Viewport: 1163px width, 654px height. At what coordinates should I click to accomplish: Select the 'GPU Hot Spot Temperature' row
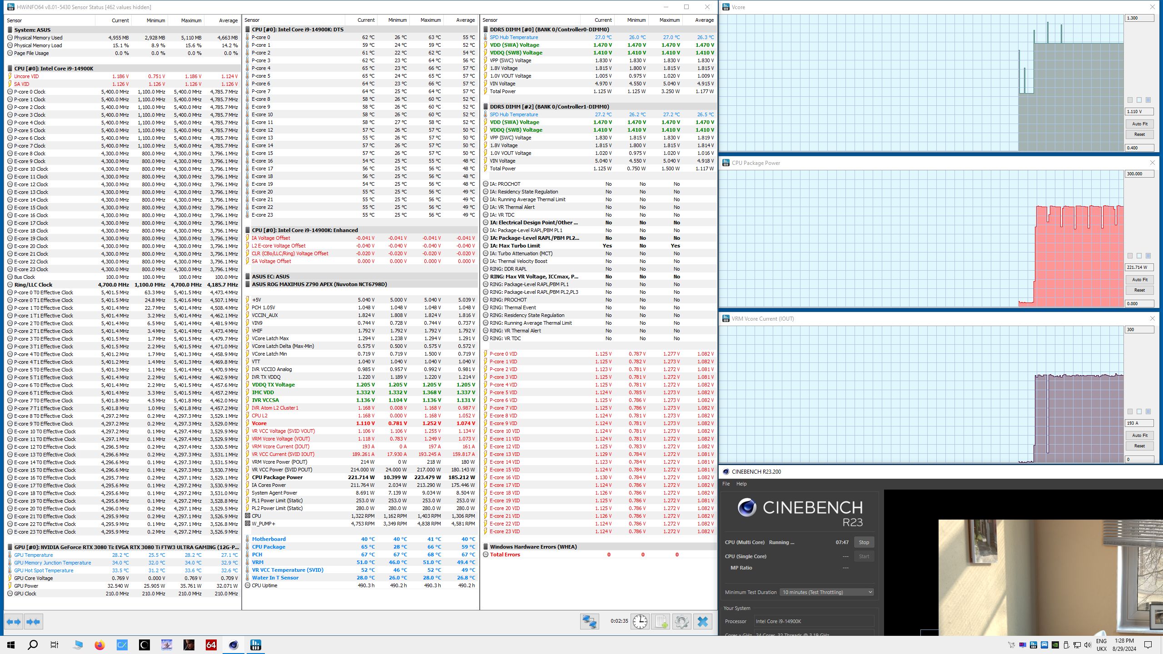(123, 570)
